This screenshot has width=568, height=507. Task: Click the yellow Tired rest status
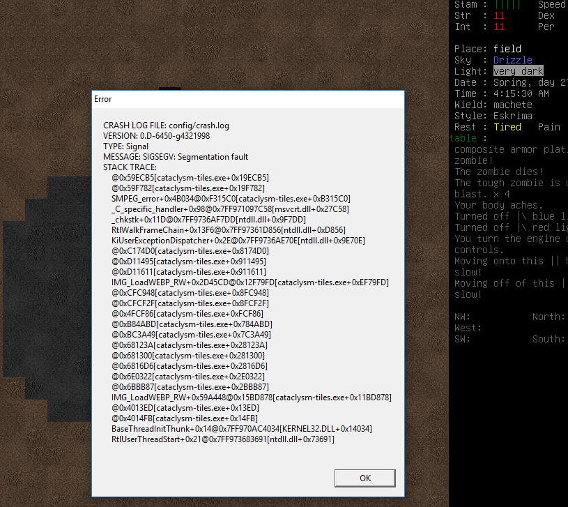507,127
